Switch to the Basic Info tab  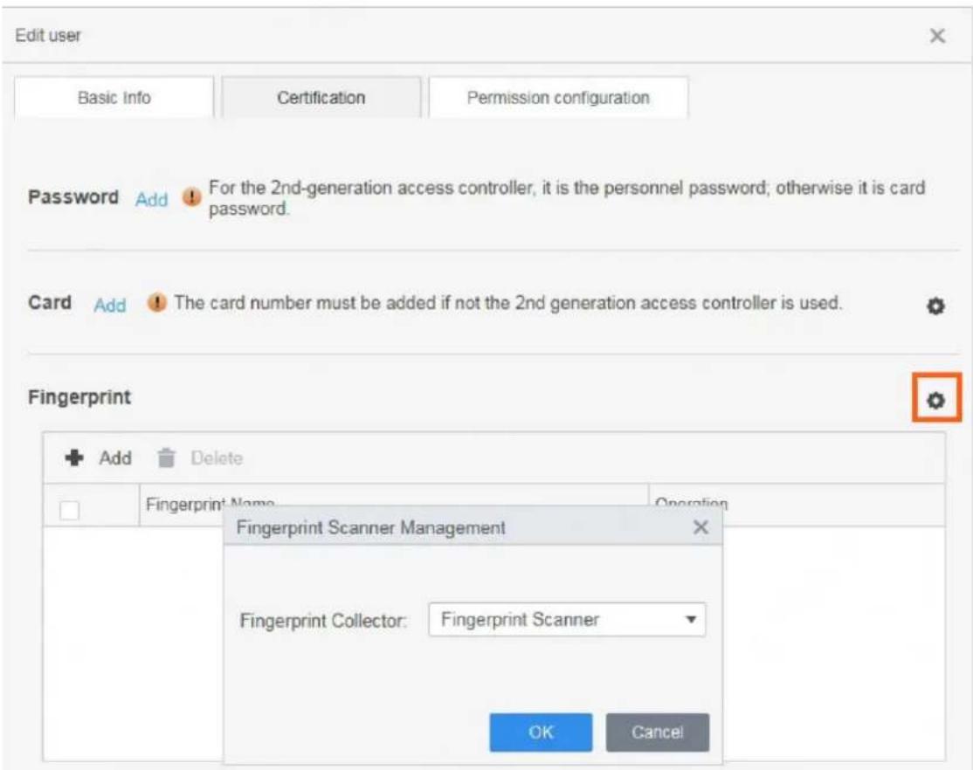[114, 98]
